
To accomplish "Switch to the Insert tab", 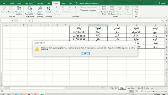I will click(19, 3).
